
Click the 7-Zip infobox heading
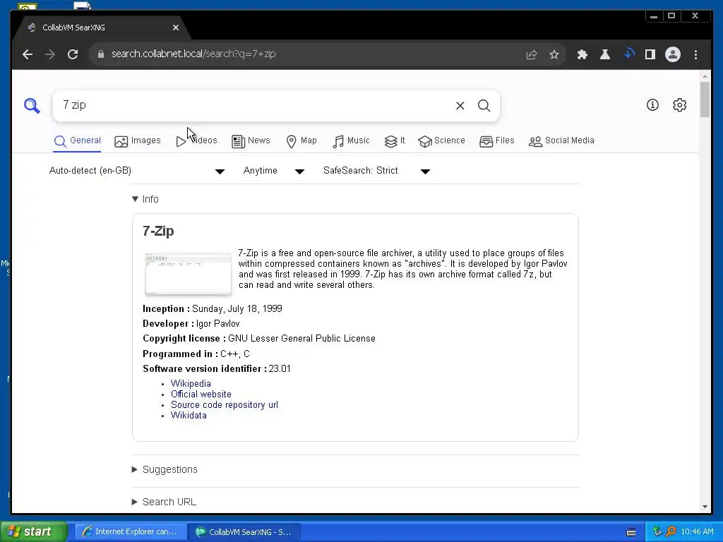[158, 231]
